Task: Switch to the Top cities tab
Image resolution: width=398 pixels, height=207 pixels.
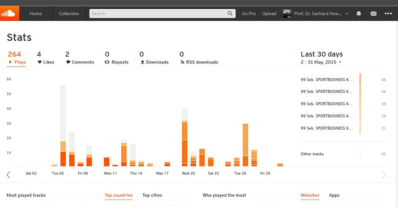Action: click(152, 195)
